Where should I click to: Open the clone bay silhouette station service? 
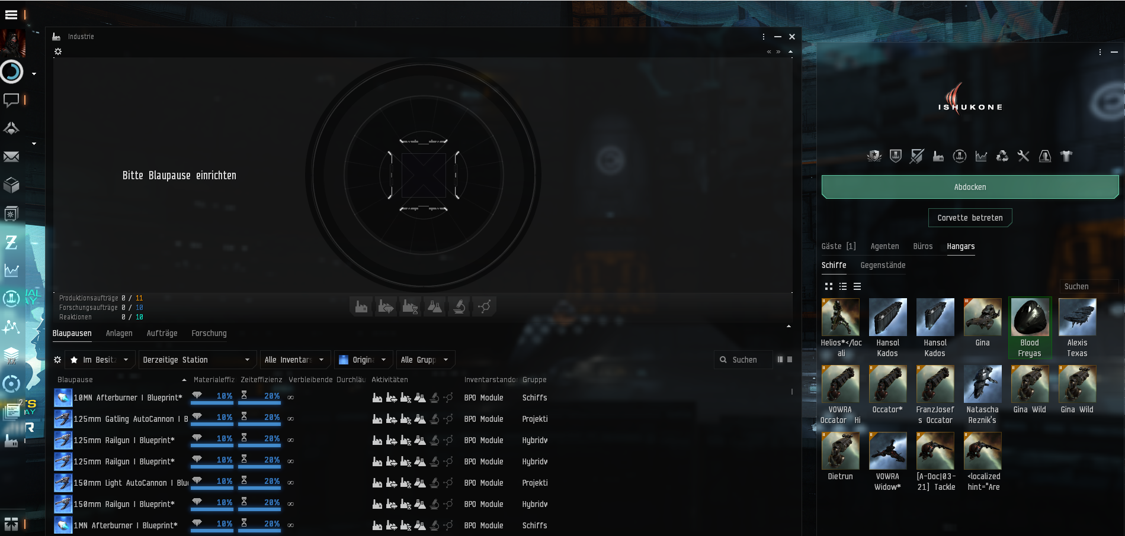click(1045, 156)
